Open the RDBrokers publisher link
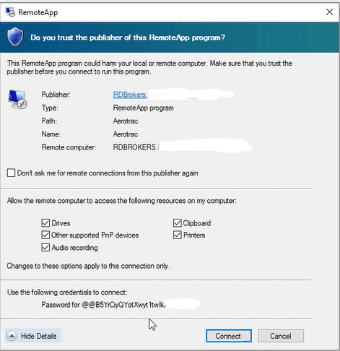This screenshot has height=351, width=340. 130,95
